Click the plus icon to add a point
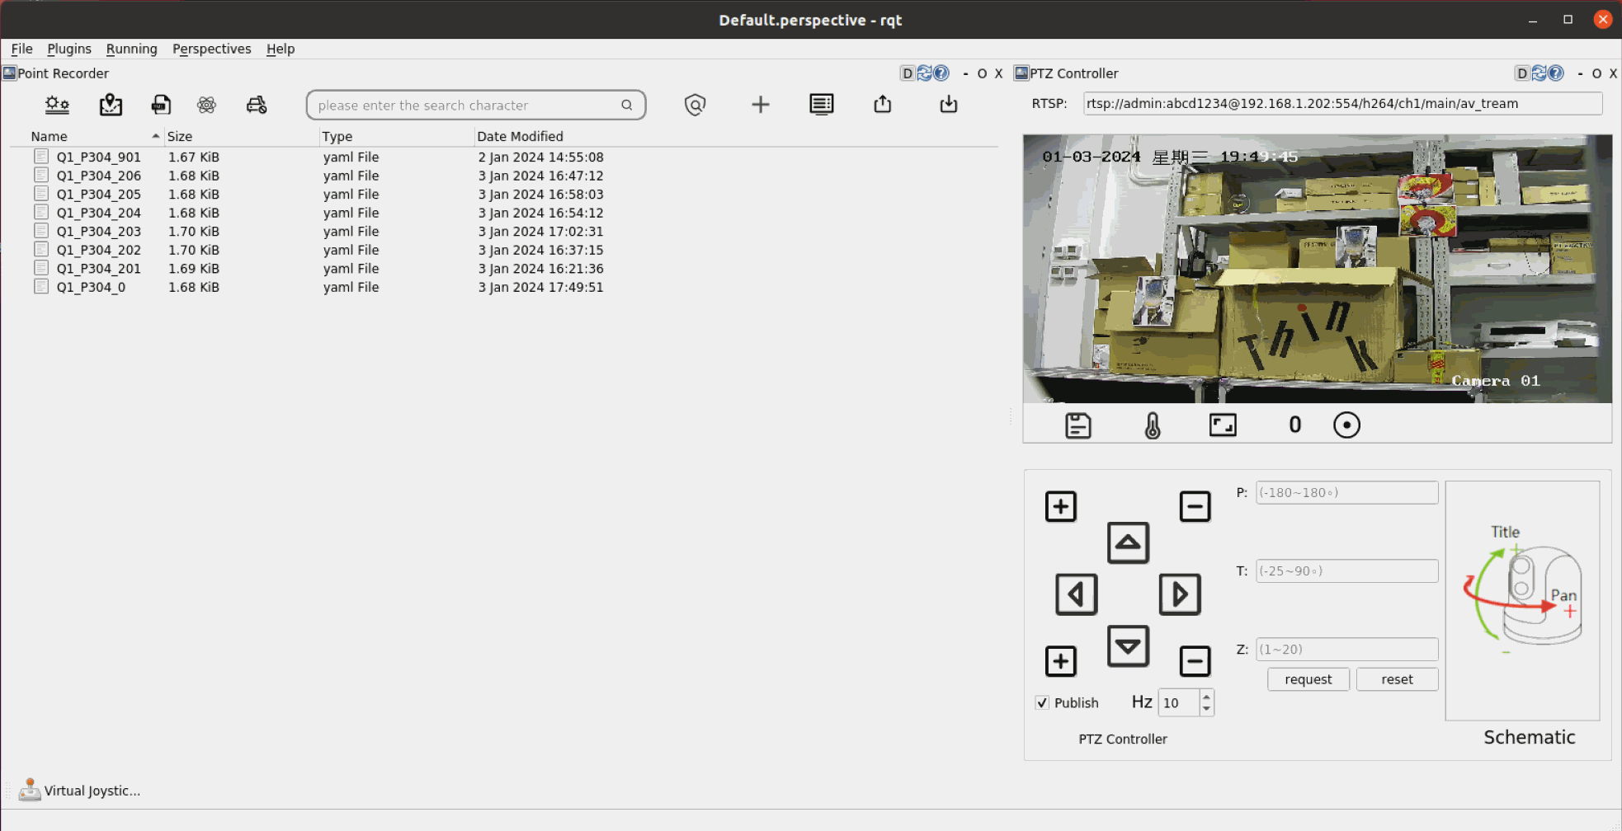 tap(760, 105)
